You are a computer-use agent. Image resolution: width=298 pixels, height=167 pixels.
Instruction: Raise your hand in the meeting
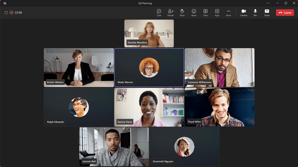(182, 13)
